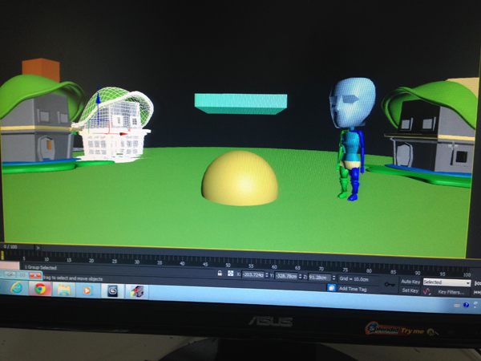Screen dimensions: 481x361
Task: Toggle the selection lock padlock icon
Action: click(220, 273)
